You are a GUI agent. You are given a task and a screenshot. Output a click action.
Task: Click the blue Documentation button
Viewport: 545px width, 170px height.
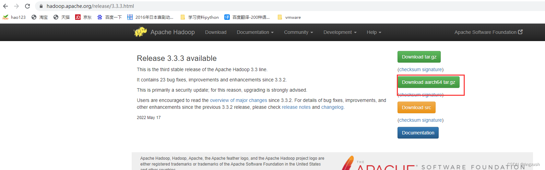tap(418, 133)
